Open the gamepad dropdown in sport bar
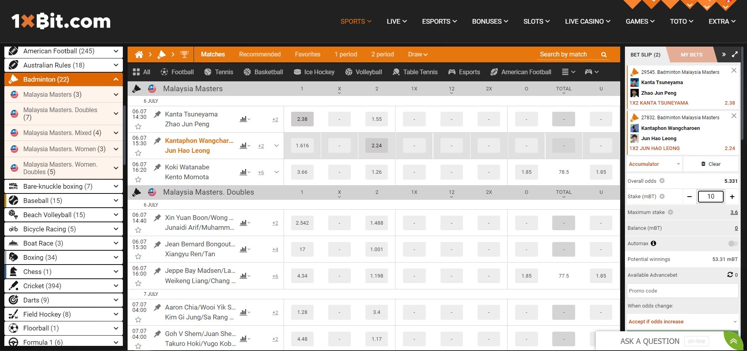The height and width of the screenshot is (351, 747). (x=592, y=72)
